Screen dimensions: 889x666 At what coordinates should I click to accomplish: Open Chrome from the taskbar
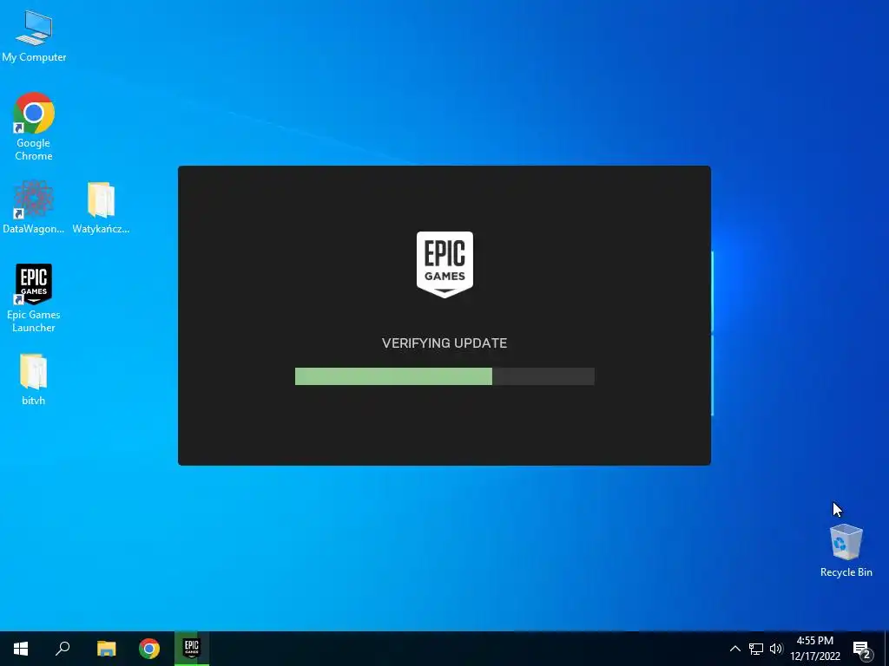[149, 649]
